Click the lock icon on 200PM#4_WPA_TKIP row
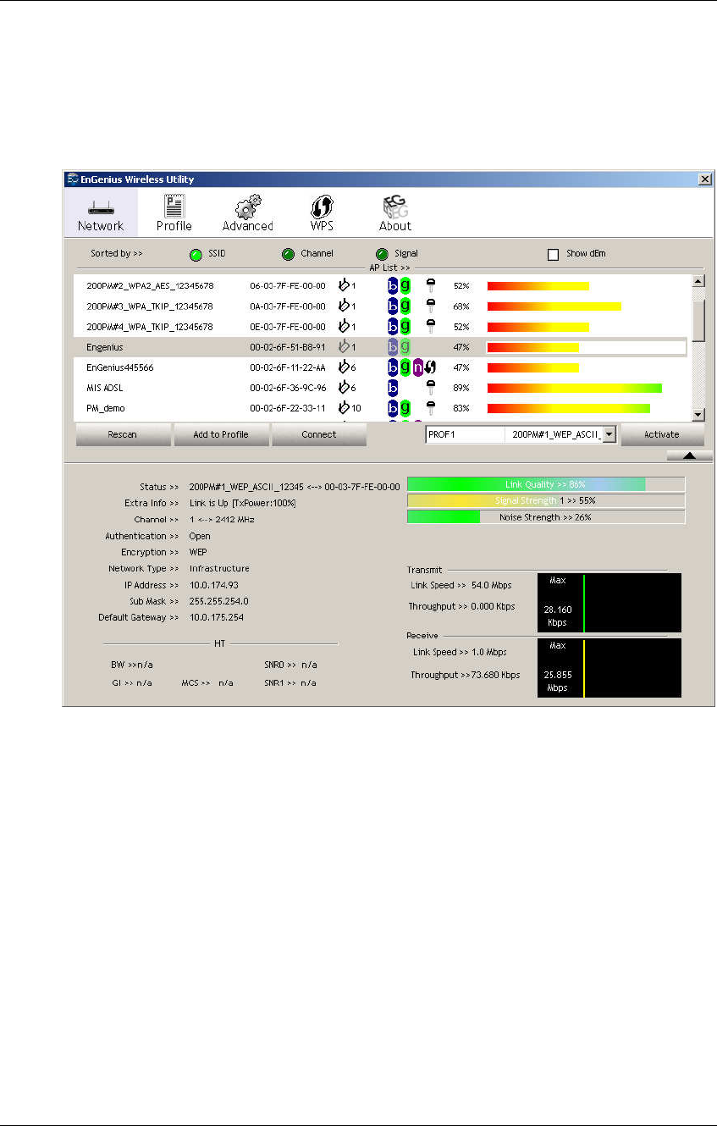 [x=431, y=327]
